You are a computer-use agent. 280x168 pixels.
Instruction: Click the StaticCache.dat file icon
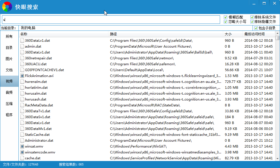pyautogui.click(x=22, y=135)
